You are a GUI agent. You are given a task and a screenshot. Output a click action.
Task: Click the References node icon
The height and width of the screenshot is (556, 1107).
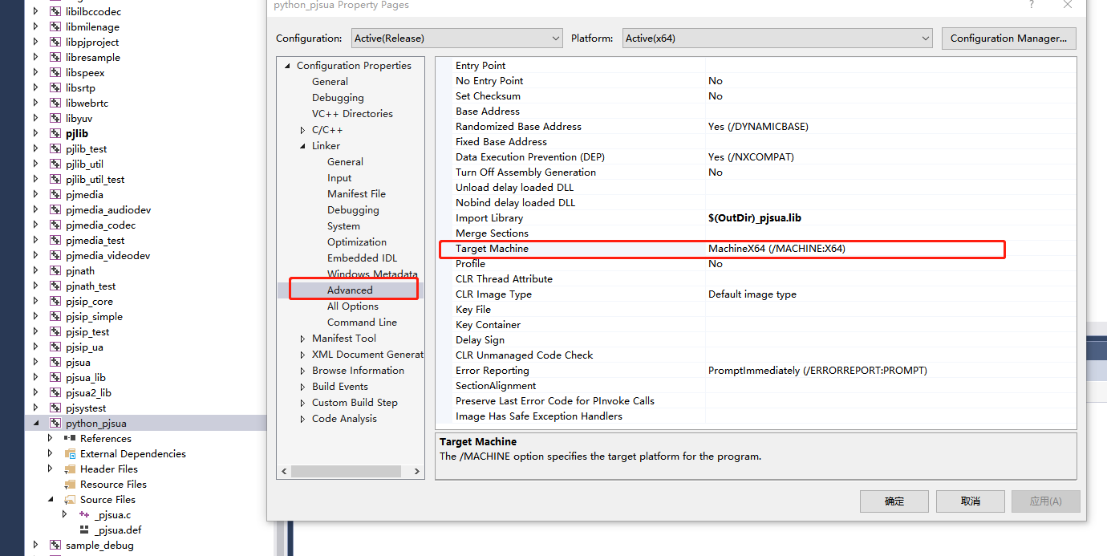click(x=71, y=439)
